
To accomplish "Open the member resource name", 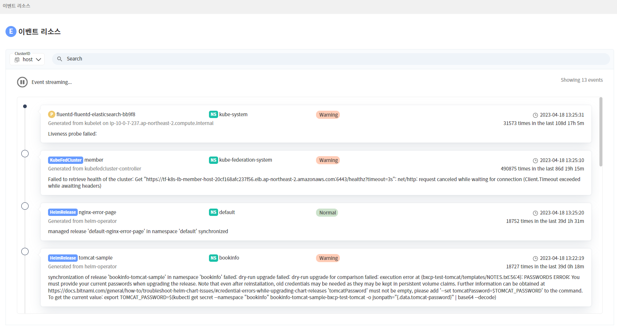I will pos(94,160).
